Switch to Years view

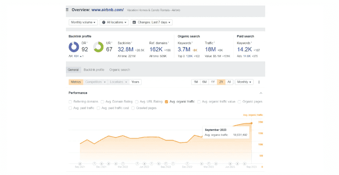click(x=135, y=82)
